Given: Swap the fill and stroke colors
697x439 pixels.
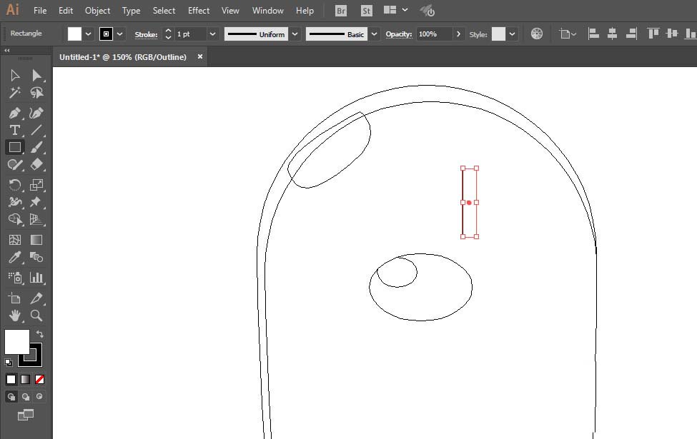Looking at the screenshot, I should tap(40, 333).
